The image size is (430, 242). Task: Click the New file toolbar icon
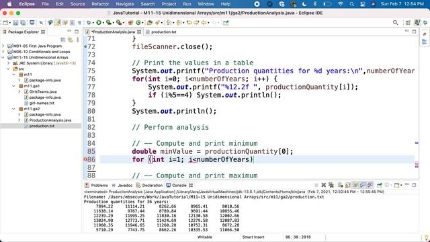point(5,23)
